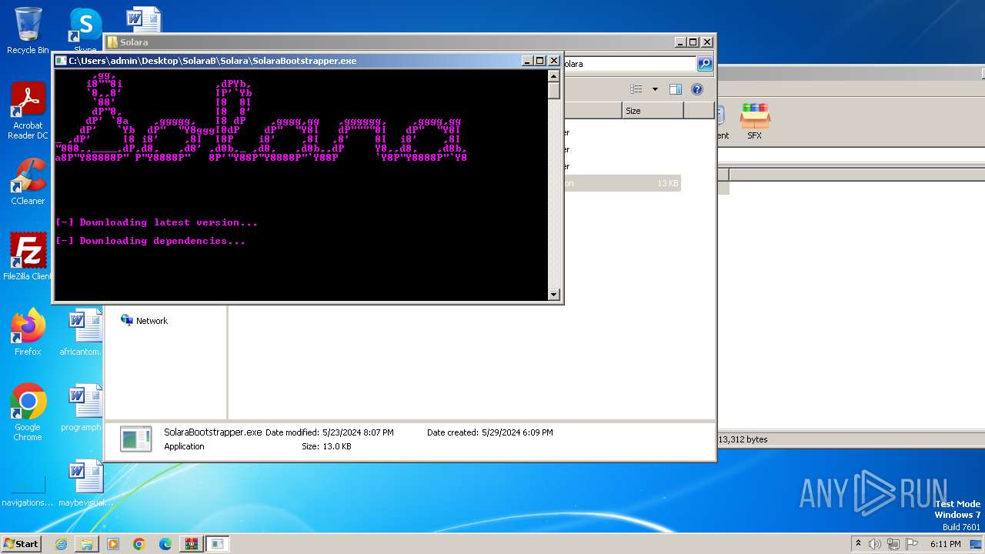Open Explorer help button
The image size is (985, 554).
696,89
